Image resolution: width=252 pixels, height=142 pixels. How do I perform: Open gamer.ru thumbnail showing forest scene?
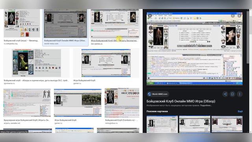coord(78,103)
